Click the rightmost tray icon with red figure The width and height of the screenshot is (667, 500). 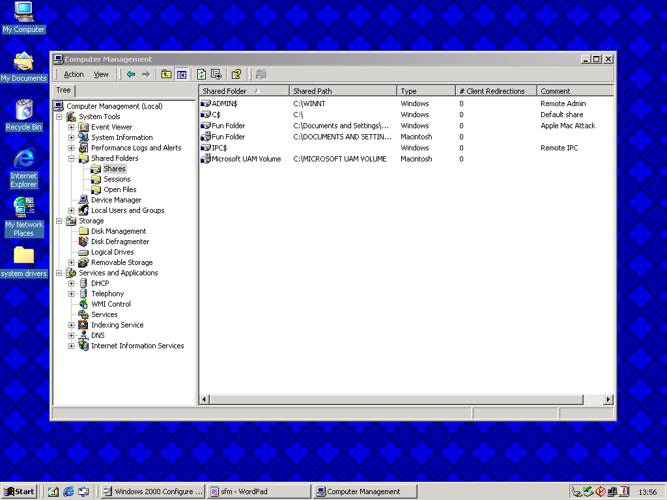(624, 492)
